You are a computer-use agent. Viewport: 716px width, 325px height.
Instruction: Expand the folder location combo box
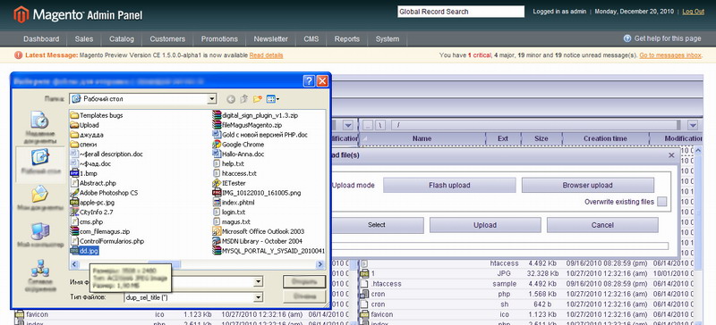(x=211, y=98)
